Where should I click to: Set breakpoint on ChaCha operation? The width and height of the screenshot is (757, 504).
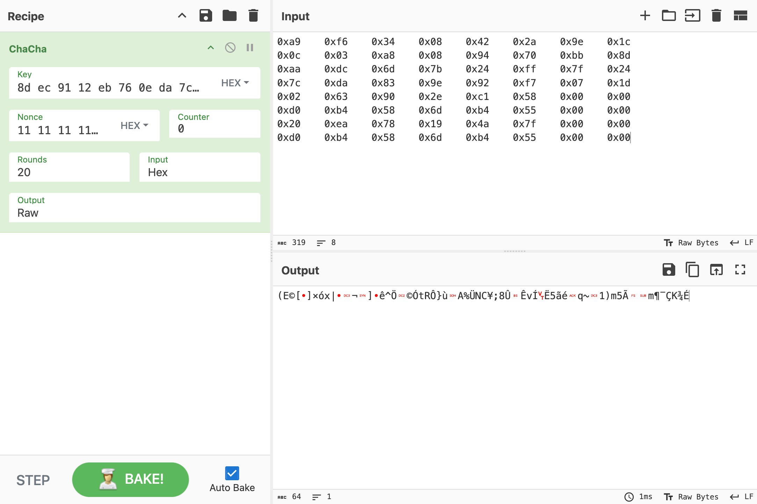pyautogui.click(x=250, y=48)
